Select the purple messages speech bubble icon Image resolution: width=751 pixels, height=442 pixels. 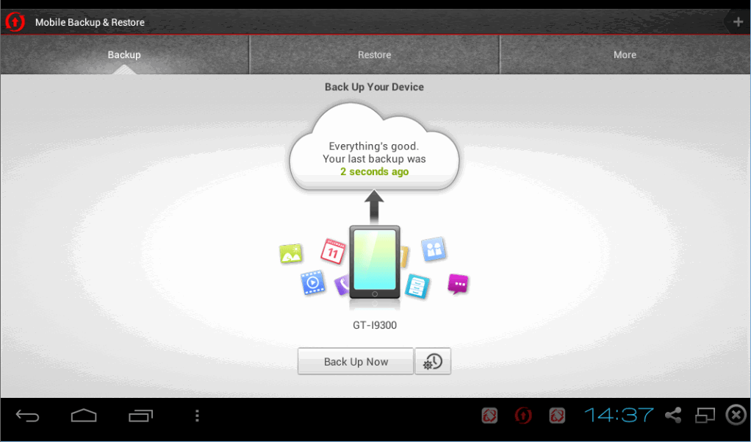(458, 283)
